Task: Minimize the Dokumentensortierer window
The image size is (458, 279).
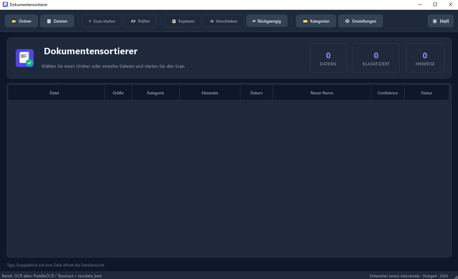Action: [x=420, y=5]
